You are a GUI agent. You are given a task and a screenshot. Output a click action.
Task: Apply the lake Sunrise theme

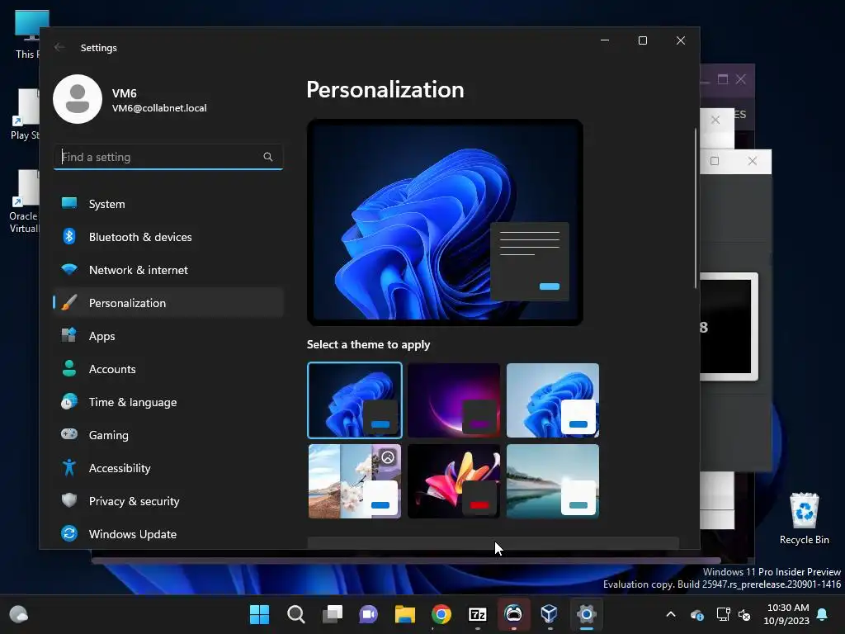(x=552, y=481)
